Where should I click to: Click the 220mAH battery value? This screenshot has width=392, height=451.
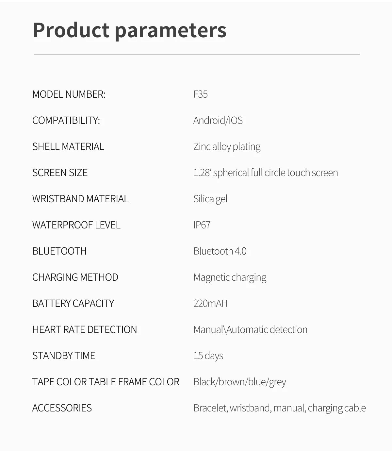(x=210, y=304)
